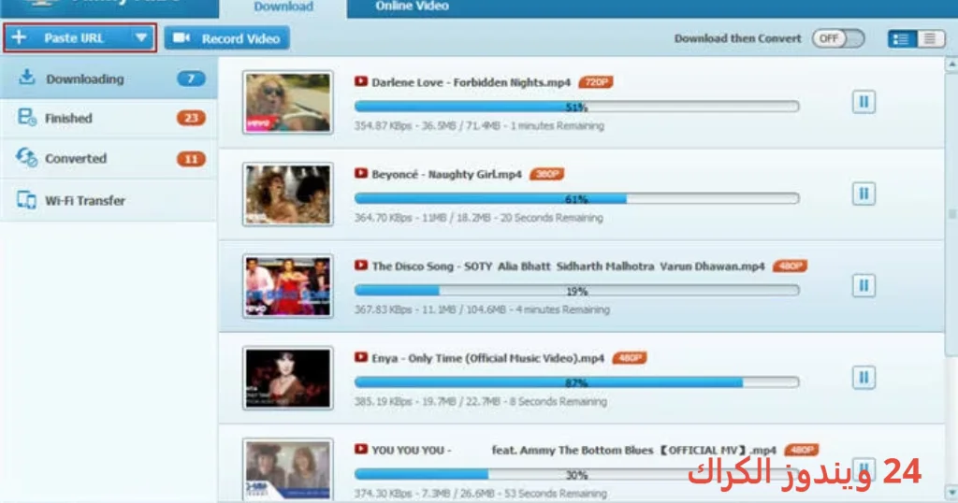Select Finished in the sidebar

(109, 119)
